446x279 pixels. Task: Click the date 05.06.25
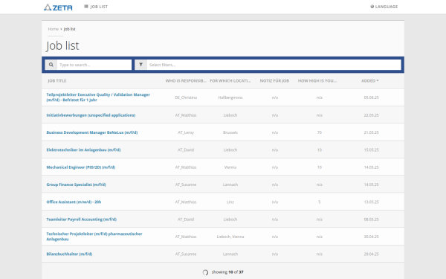(371, 97)
